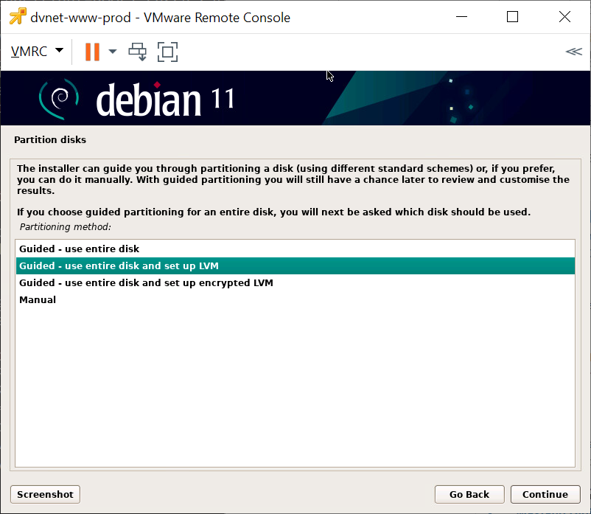Collapse the toolbar with the double-chevron icon
Image resolution: width=591 pixels, height=514 pixels.
pyautogui.click(x=573, y=52)
